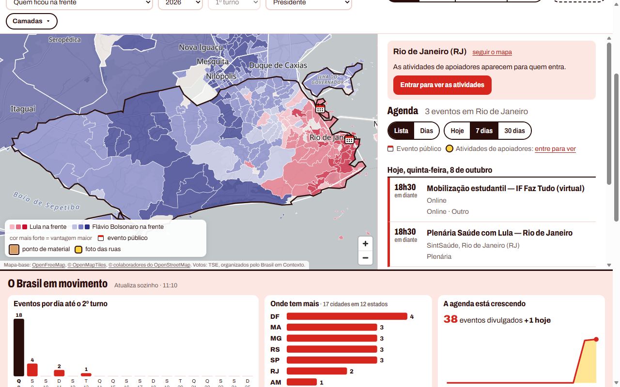Click the tallest bar labeled 18 in events chart
This screenshot has height=387, width=620.
click(19, 347)
